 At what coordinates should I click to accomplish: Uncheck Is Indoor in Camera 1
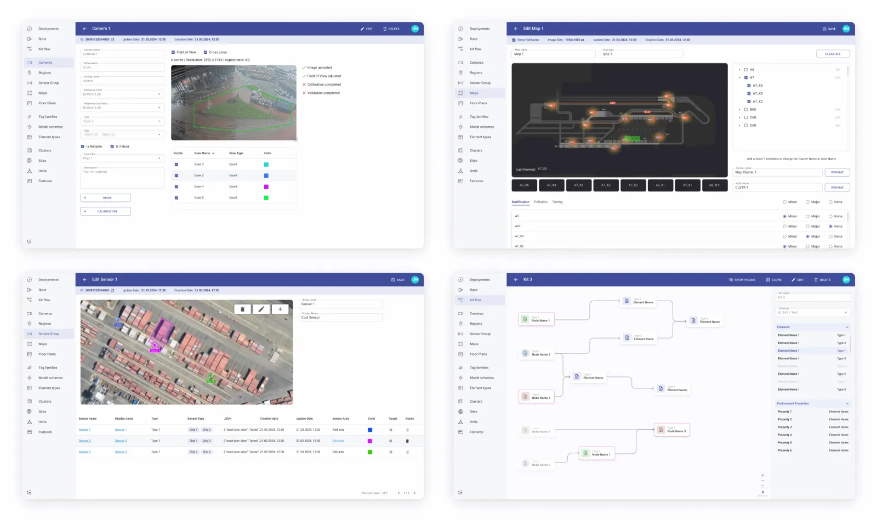pos(112,147)
